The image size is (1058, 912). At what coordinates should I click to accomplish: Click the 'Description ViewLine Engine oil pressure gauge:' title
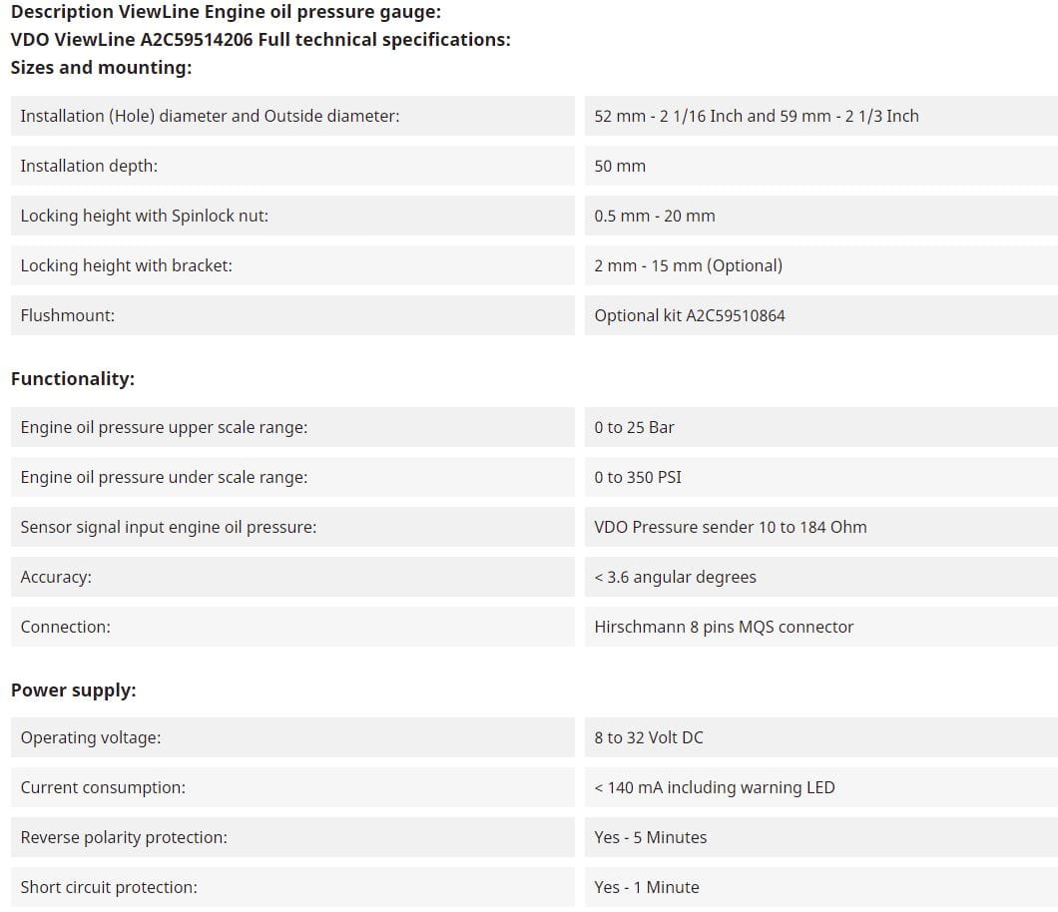(x=226, y=12)
